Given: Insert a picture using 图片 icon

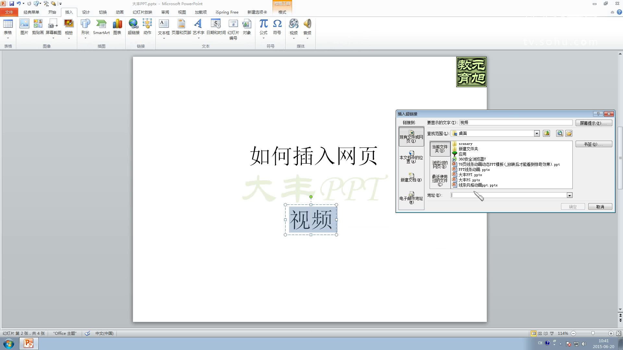Looking at the screenshot, I should tap(24, 28).
